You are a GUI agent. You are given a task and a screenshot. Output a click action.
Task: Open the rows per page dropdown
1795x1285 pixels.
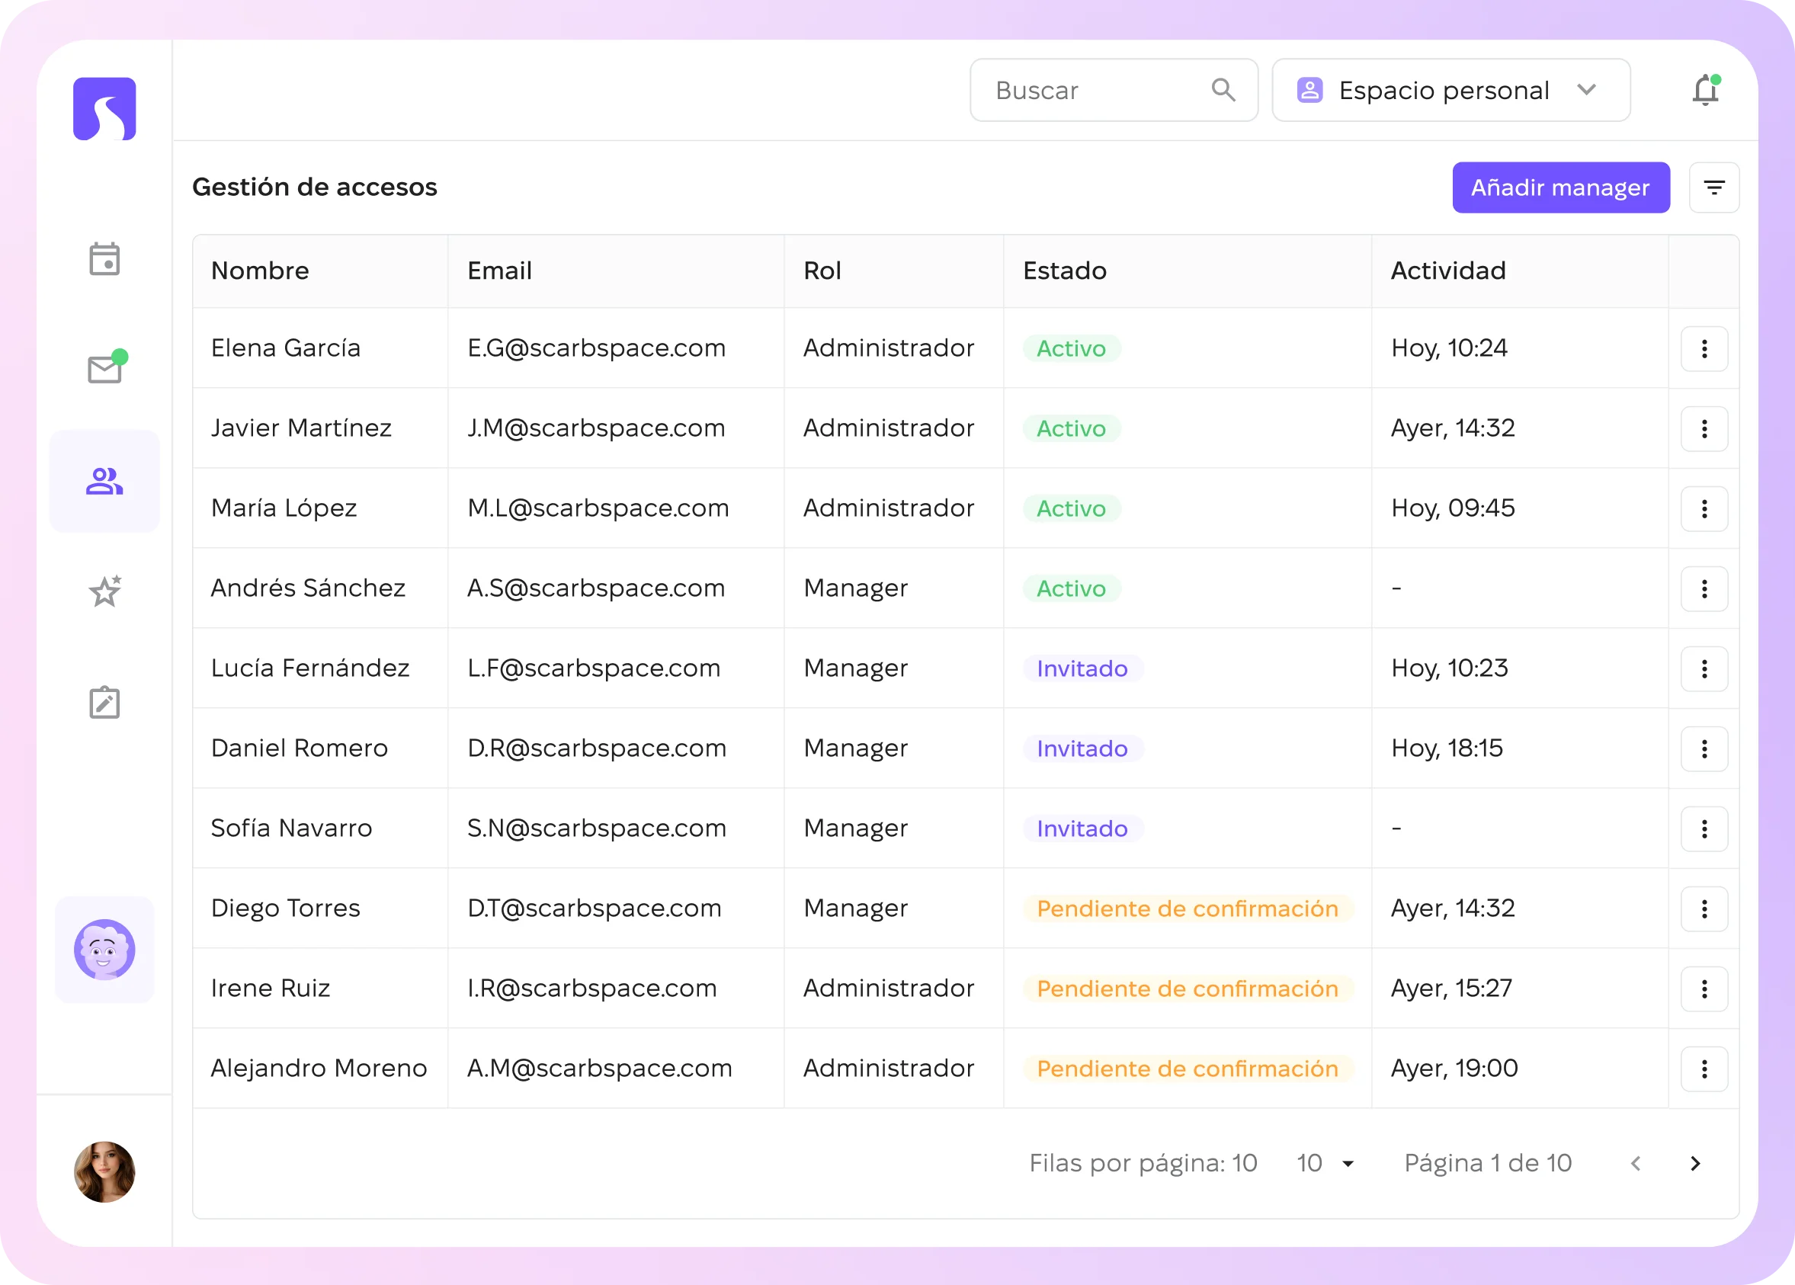pyautogui.click(x=1327, y=1163)
